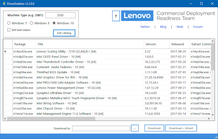Open the Blog link

[163, 27]
